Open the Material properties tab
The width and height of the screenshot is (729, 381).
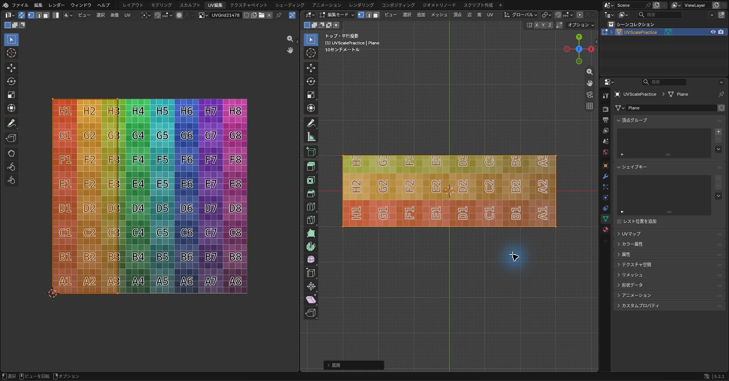point(606,229)
